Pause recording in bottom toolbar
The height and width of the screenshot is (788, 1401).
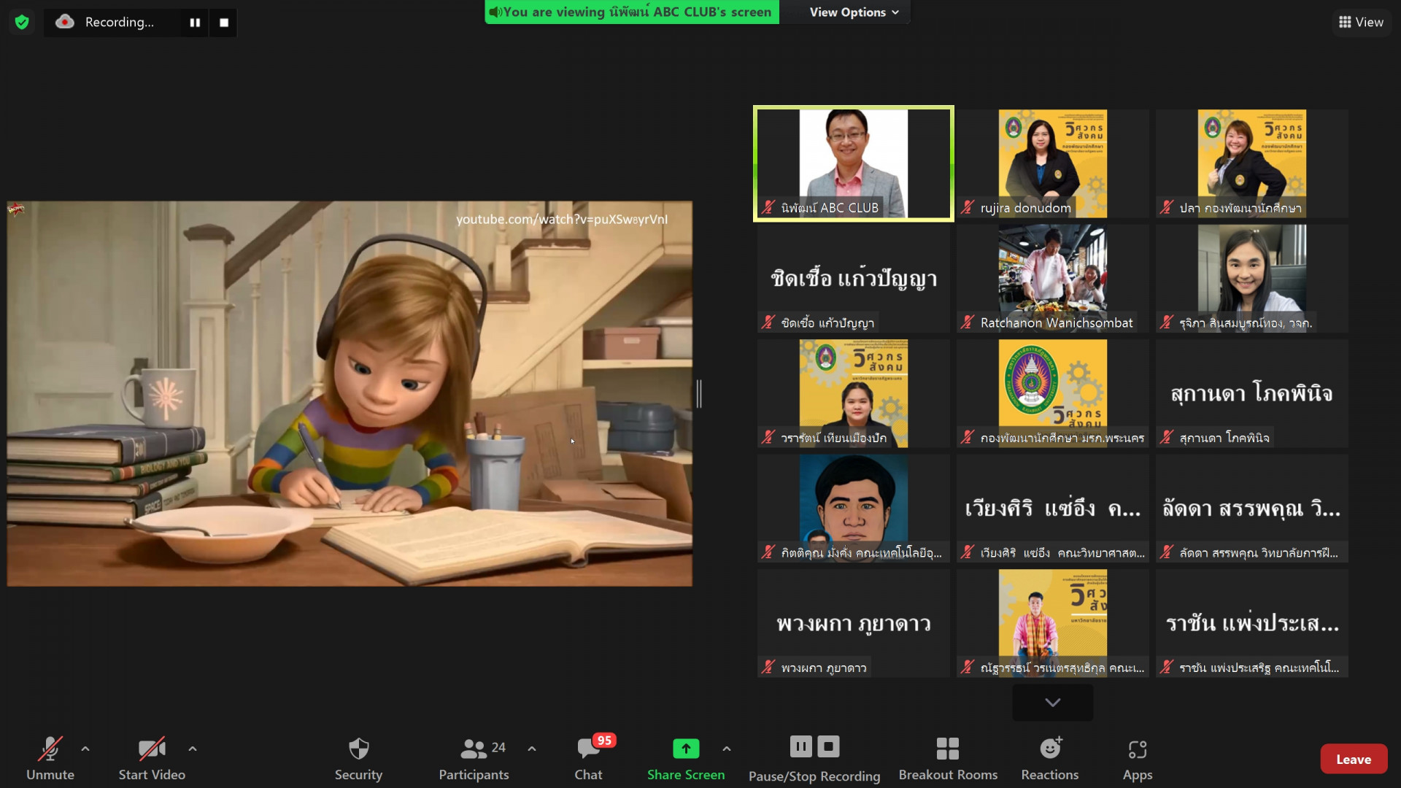800,746
